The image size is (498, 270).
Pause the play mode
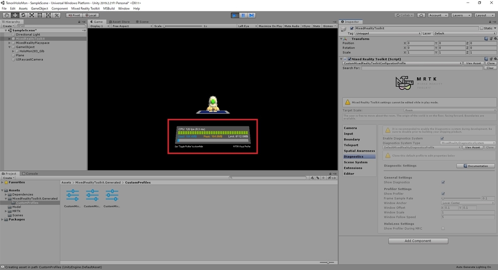243,15
